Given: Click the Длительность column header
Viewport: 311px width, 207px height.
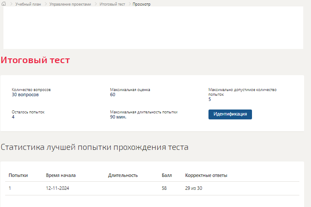Looking at the screenshot, I should [123, 175].
